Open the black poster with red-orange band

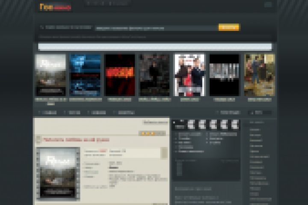click(x=120, y=75)
